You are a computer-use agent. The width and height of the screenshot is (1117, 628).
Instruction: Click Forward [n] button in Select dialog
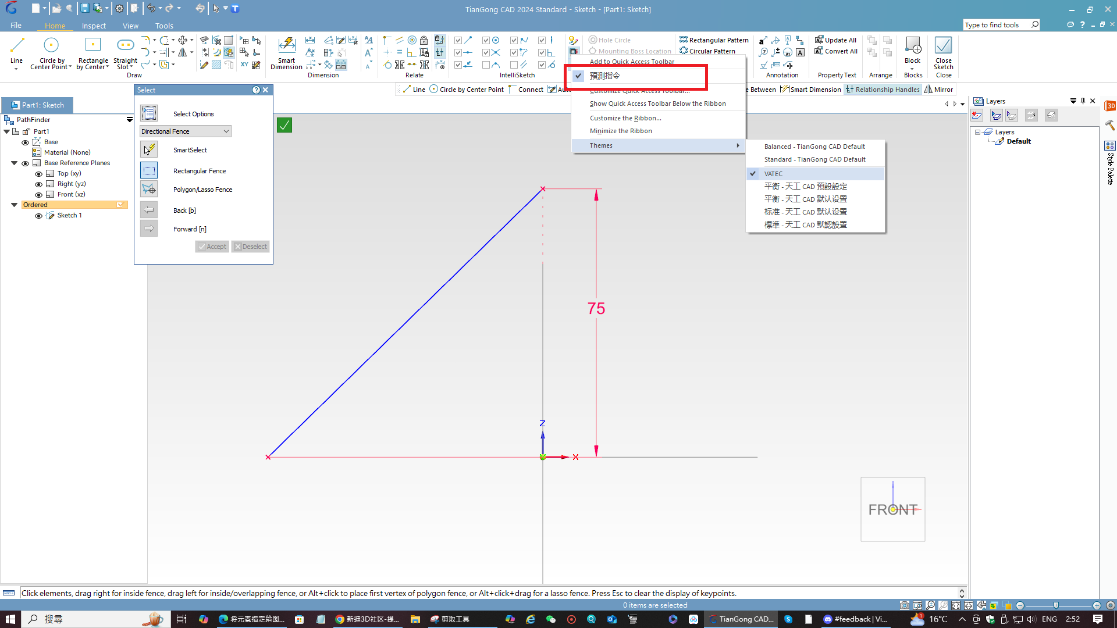[149, 229]
